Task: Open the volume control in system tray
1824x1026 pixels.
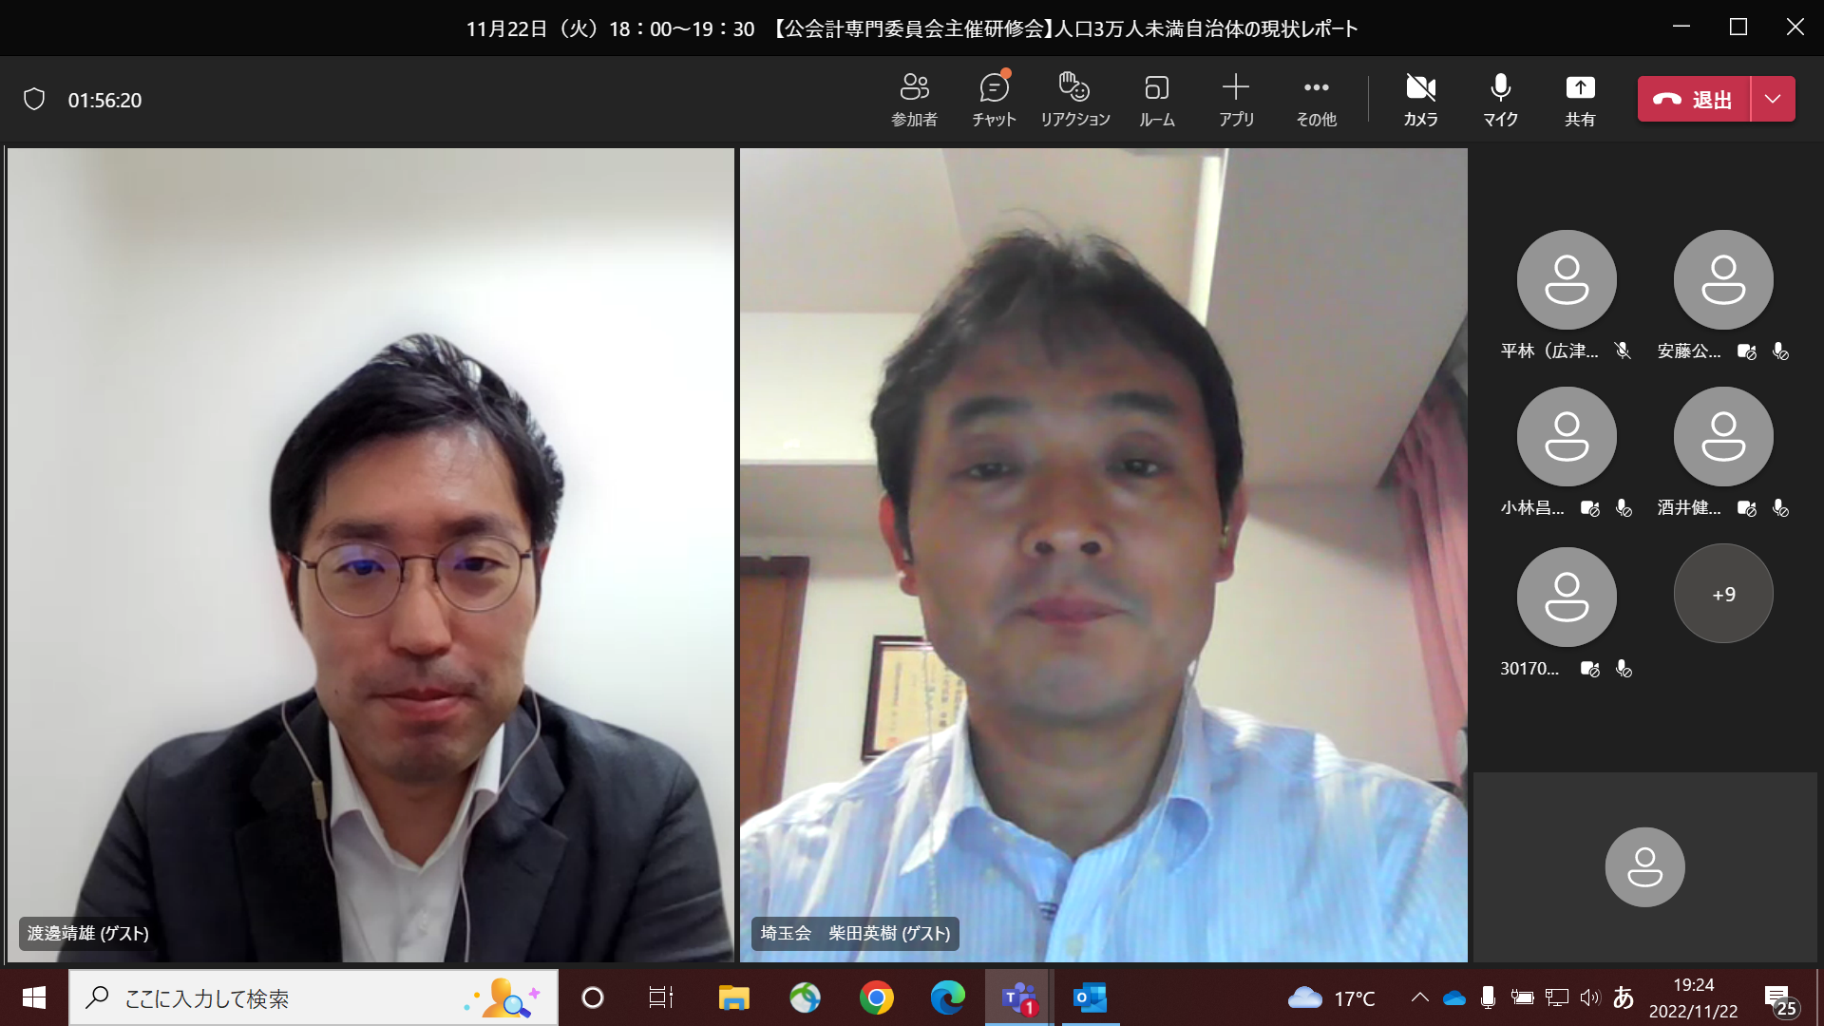Action: tap(1589, 997)
